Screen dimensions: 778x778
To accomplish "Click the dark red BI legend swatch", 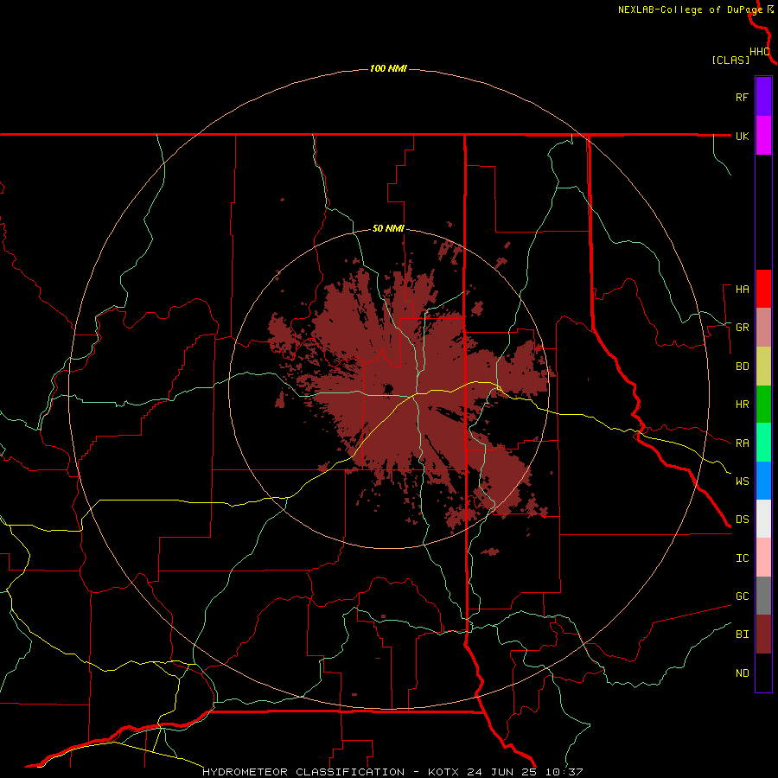I will point(763,635).
